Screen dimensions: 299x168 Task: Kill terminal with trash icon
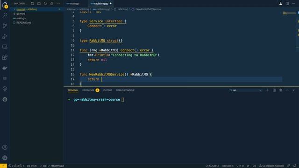click(x=281, y=90)
